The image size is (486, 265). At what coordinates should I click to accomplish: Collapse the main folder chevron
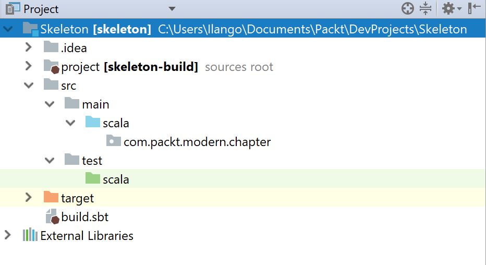50,104
